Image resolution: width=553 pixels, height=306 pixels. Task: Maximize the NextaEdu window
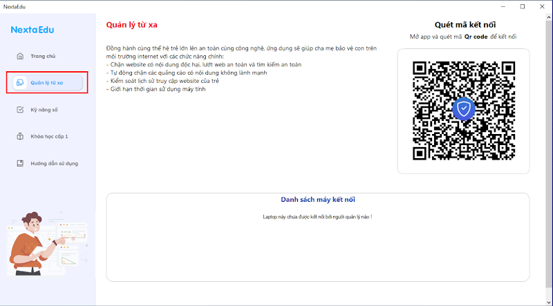tap(523, 7)
